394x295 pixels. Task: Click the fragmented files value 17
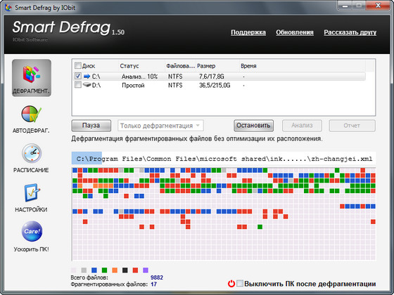[154, 284]
